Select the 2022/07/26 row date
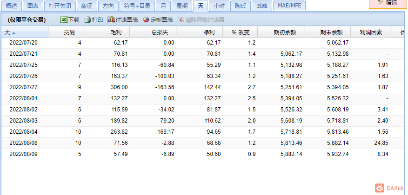This screenshot has width=408, height=195. pyautogui.click(x=23, y=76)
